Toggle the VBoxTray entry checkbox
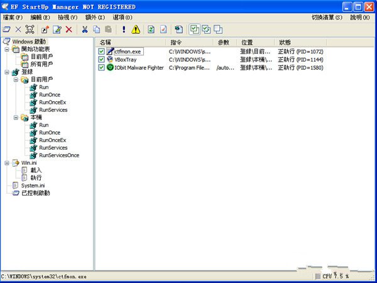The width and height of the screenshot is (377, 283). [x=101, y=59]
